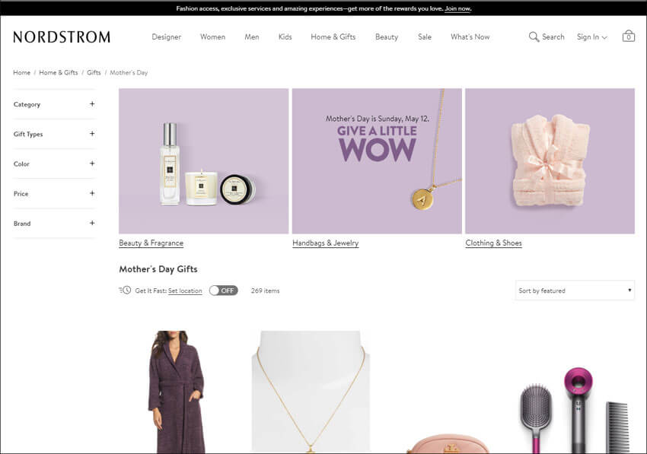Expand the Gift Types filter

pyautogui.click(x=54, y=134)
